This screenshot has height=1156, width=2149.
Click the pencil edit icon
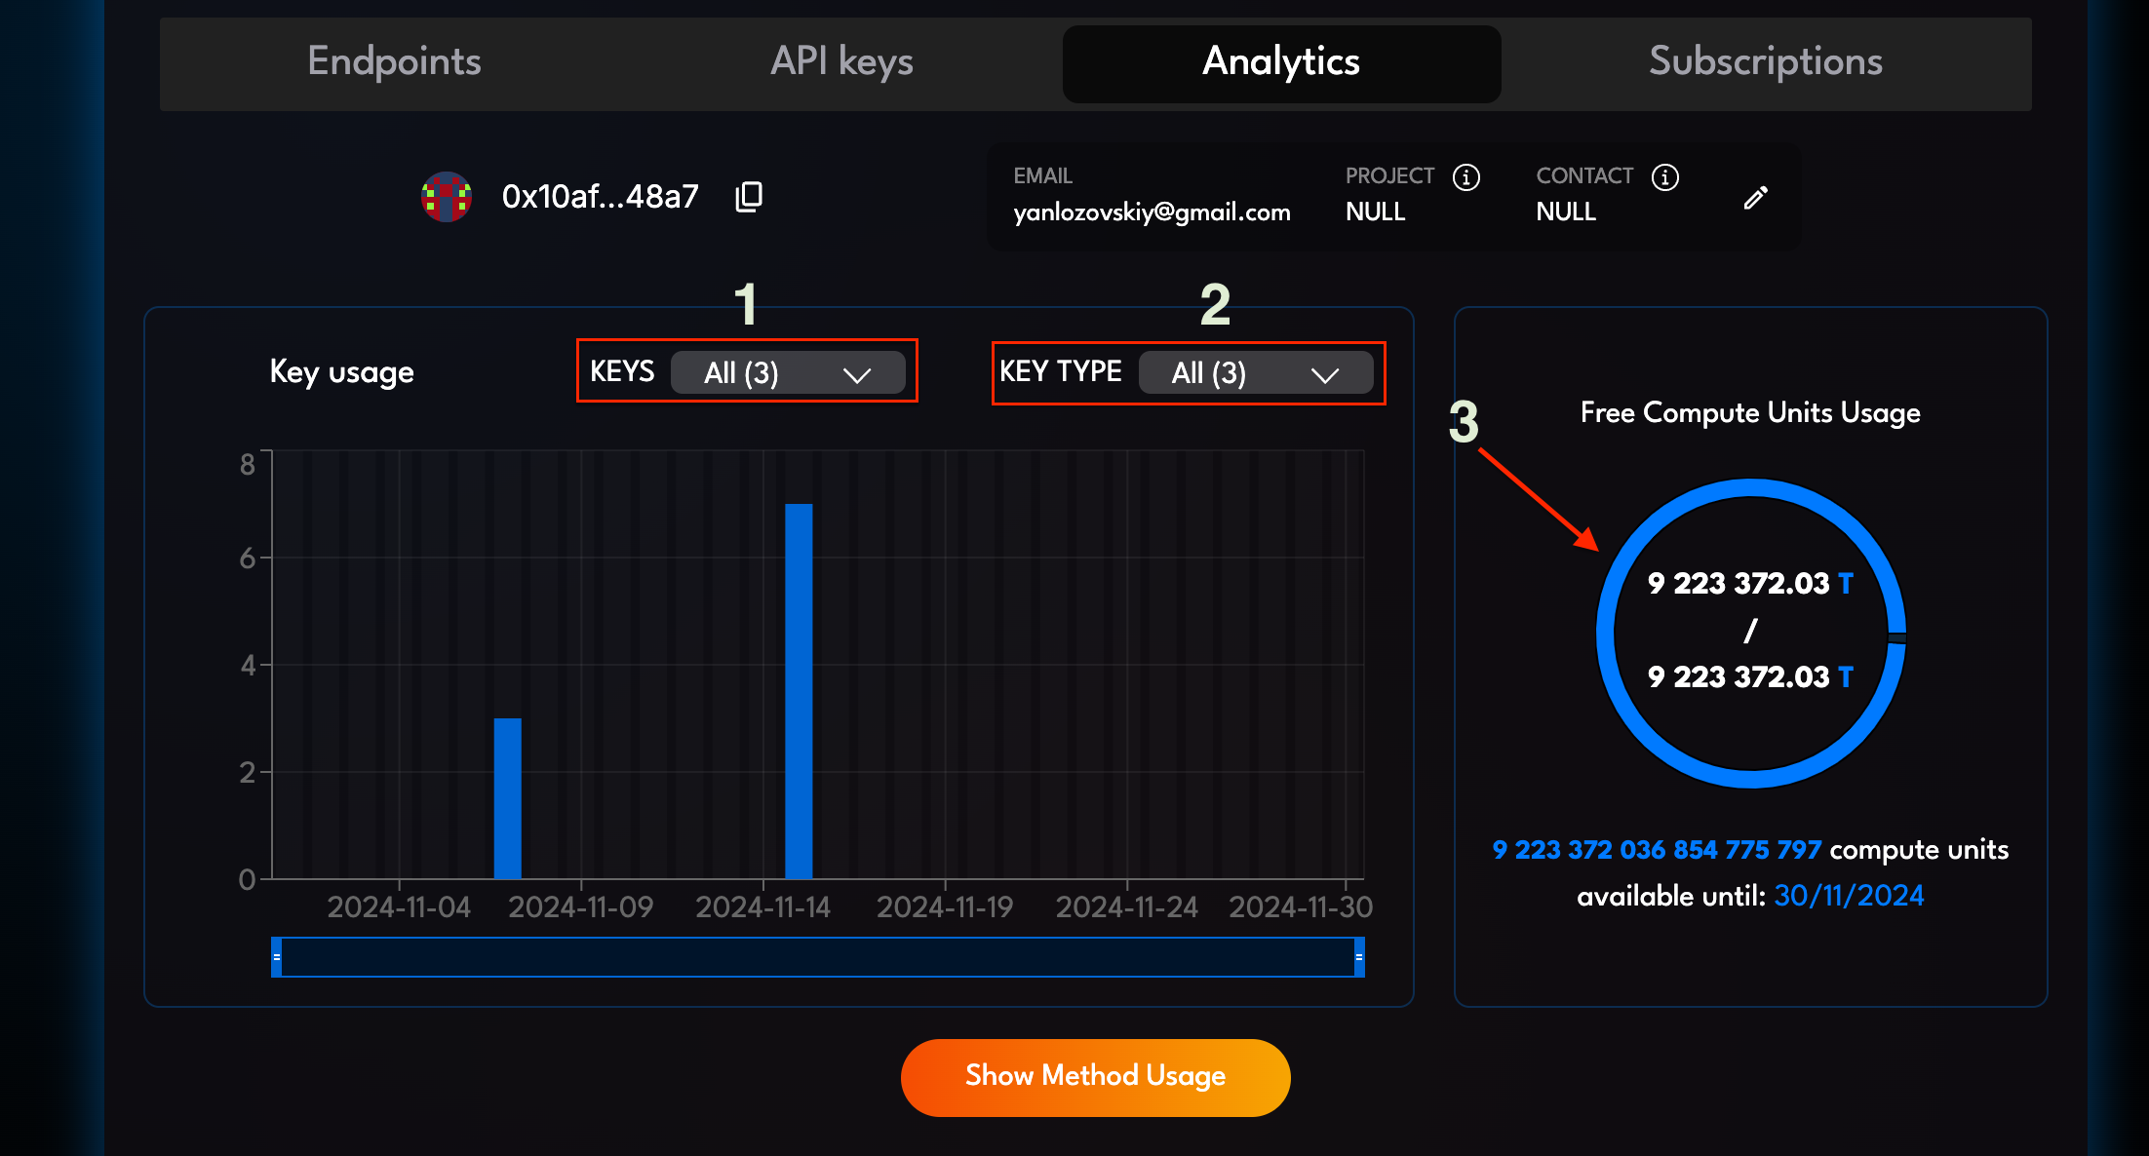(x=1755, y=198)
